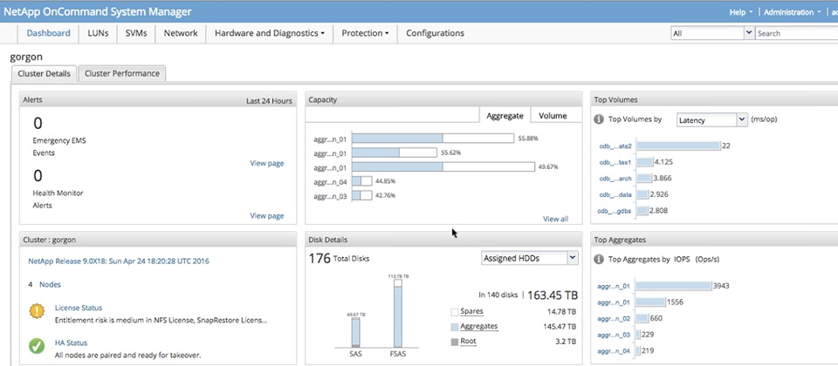Click the cdb_...ata2 volume label

tap(615, 146)
